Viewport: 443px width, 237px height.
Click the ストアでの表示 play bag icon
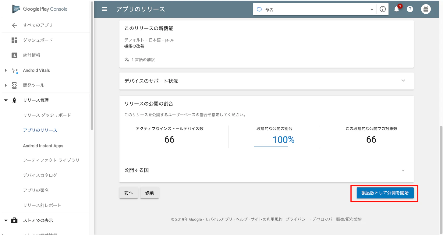coord(14,220)
